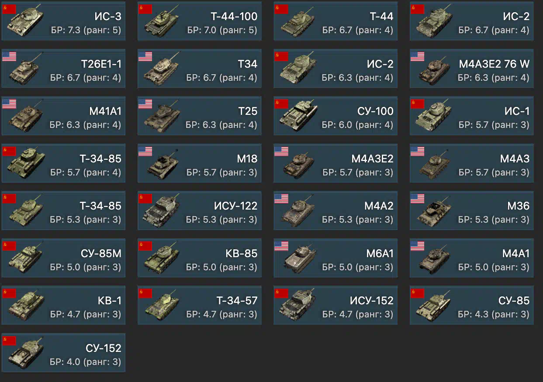This screenshot has height=382, width=543.
Task: Open the M41A1 card
Action: 63,116
